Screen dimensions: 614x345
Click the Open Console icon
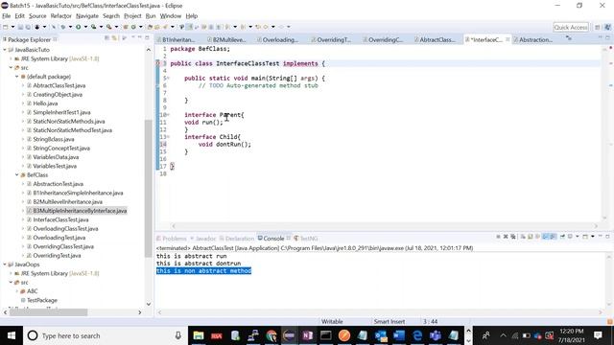click(585, 237)
